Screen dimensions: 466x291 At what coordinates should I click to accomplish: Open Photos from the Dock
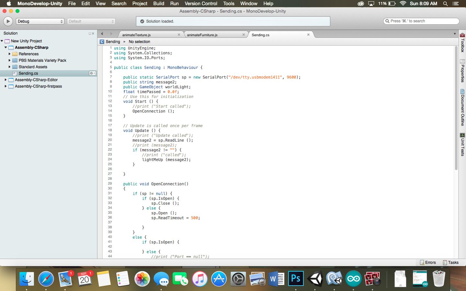142,279
